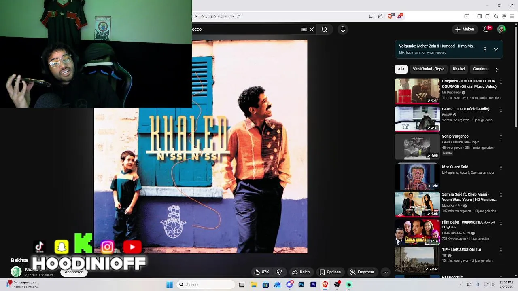Open Sonic Surgence video thumbnail
The height and width of the screenshot is (291, 518).
point(417,146)
